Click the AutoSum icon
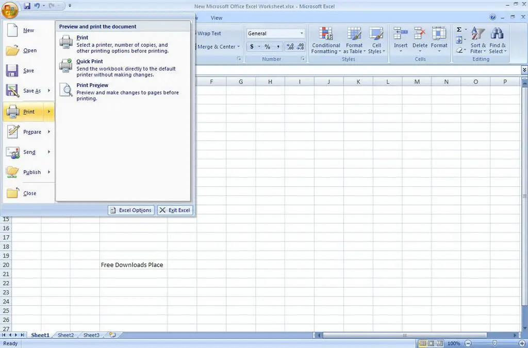528x348 pixels. pyautogui.click(x=458, y=30)
